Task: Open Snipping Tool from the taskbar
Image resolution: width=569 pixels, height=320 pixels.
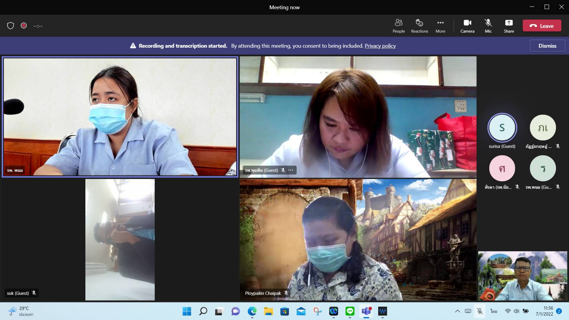Action: click(x=317, y=311)
